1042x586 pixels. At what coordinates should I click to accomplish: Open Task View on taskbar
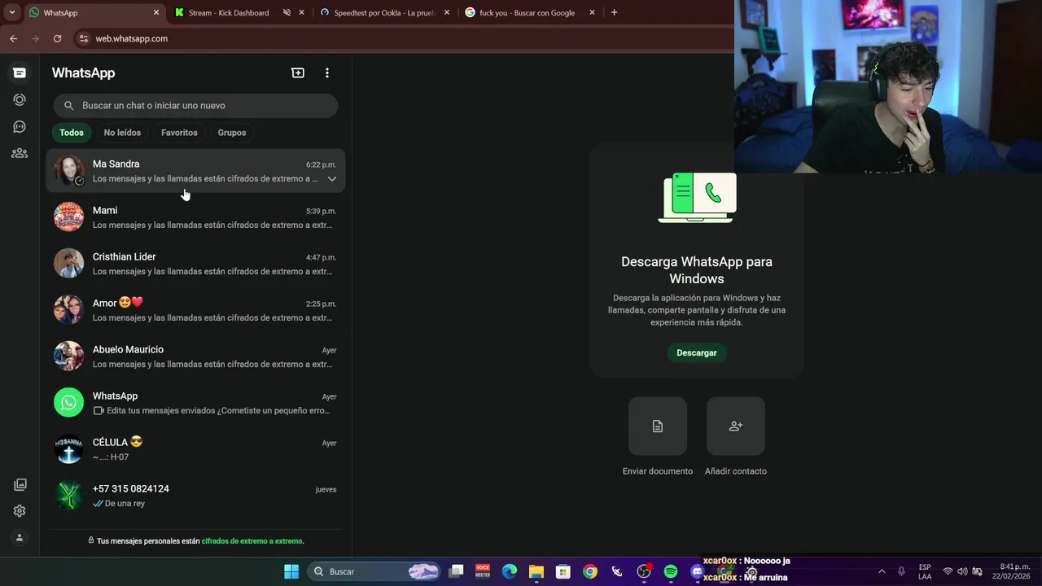(x=457, y=571)
